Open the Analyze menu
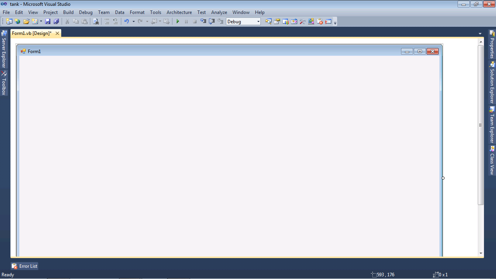The height and width of the screenshot is (279, 496). (x=219, y=12)
